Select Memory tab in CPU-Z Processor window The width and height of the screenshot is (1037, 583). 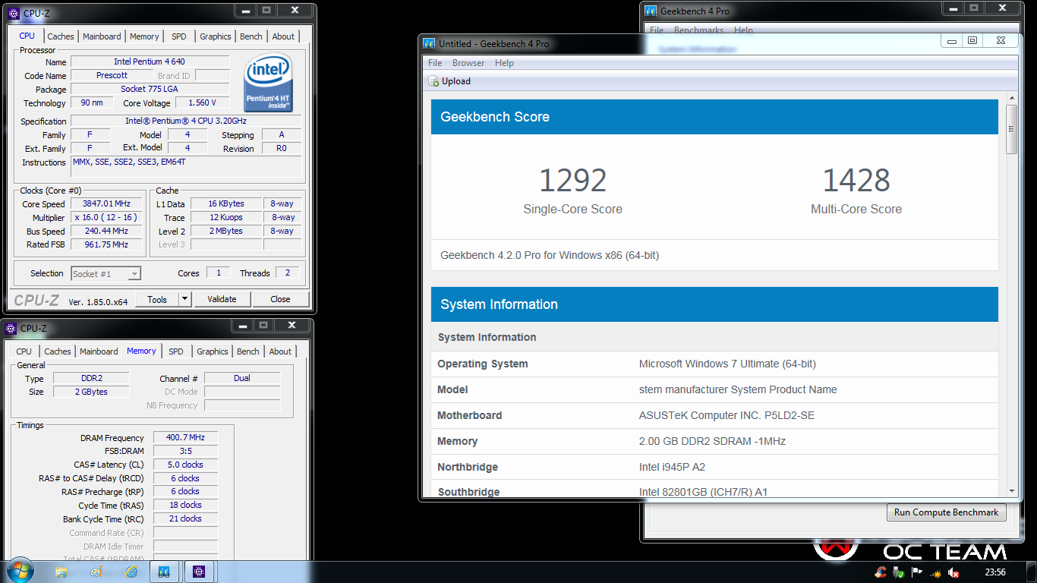click(x=144, y=36)
